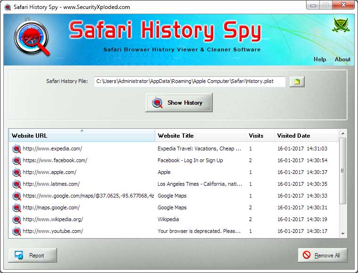Click the icon next to the apple.com URL
This screenshot has width=358, height=273.
pyautogui.click(x=17, y=172)
